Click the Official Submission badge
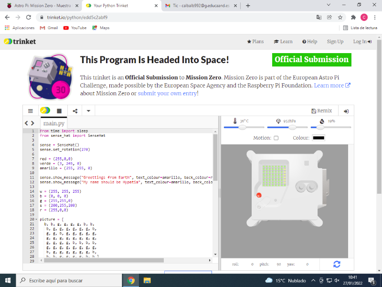Viewport: 382px width, 287px height. [x=312, y=59]
